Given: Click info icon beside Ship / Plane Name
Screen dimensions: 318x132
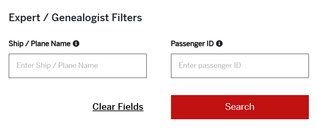Looking at the screenshot, I should (76, 44).
